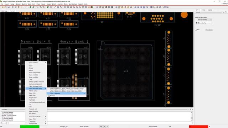Switch to the Visibility panel tab

coord(210,10)
